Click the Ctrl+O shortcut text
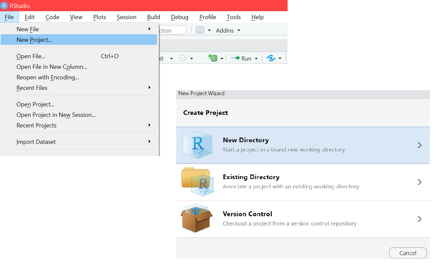 (110, 56)
